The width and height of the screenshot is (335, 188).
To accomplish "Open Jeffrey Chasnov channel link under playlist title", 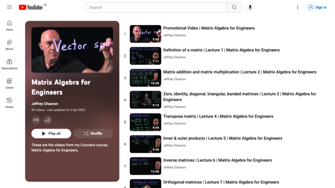I will point(44,104).
